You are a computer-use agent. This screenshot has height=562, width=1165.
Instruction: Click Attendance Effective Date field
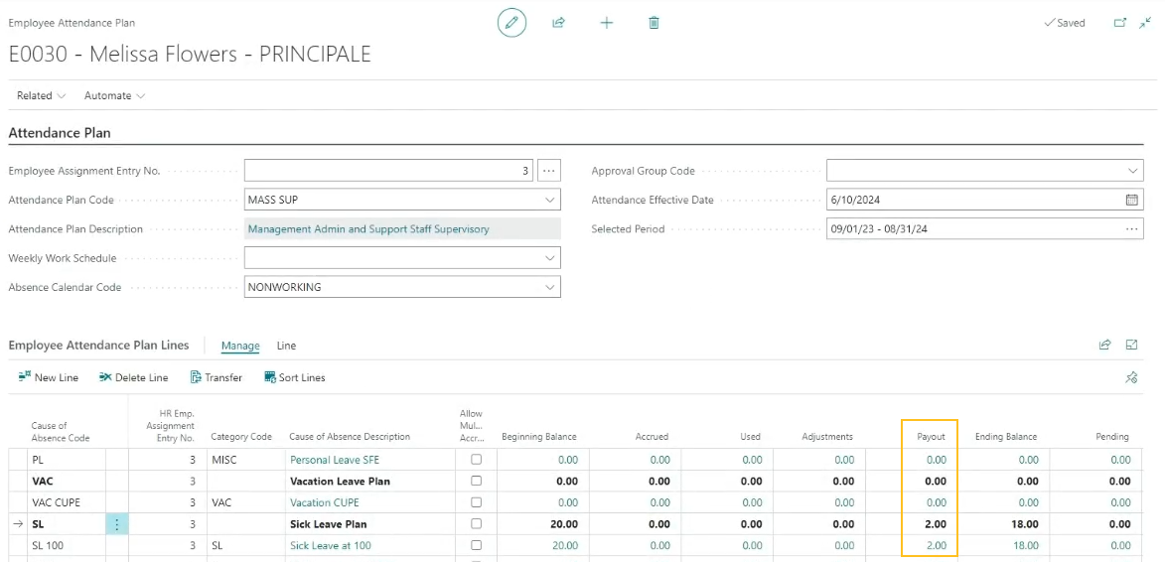point(985,200)
